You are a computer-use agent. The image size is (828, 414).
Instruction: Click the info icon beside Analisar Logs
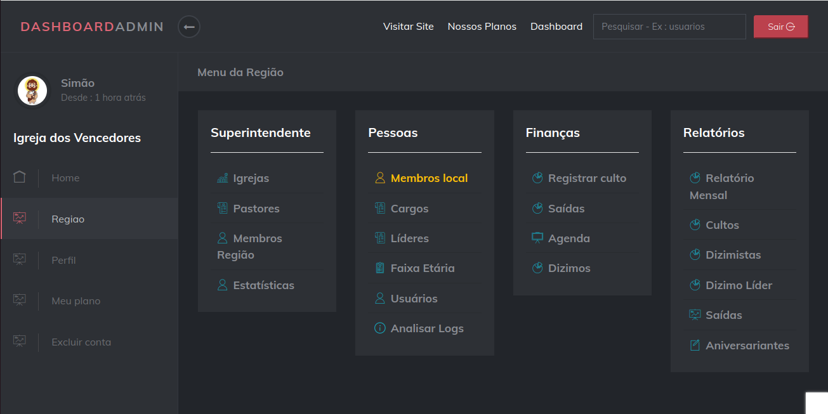[380, 328]
